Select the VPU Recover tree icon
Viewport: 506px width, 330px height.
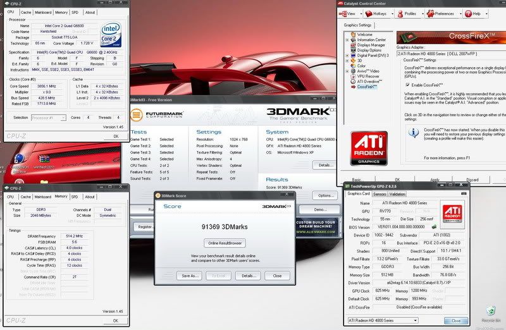353,76
